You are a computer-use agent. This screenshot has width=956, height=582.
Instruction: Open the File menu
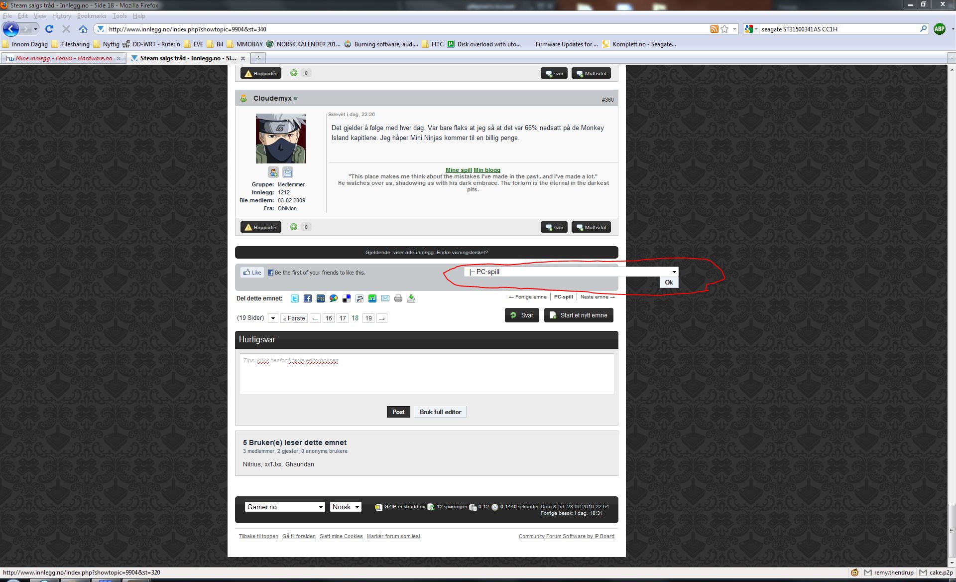point(7,16)
